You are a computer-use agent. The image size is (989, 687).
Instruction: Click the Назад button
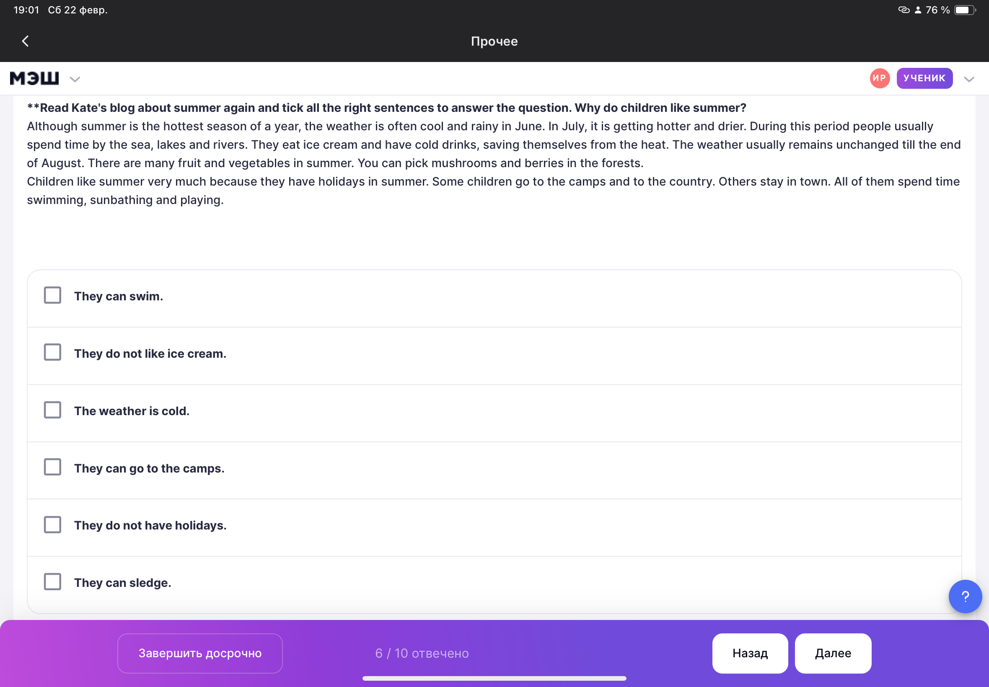[750, 653]
